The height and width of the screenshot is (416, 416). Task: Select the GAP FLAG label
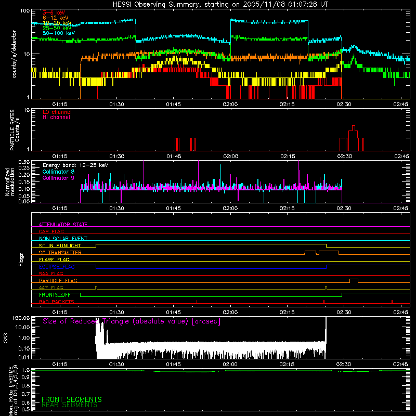click(51, 231)
